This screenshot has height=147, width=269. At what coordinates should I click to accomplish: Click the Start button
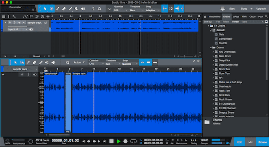[232, 8]
